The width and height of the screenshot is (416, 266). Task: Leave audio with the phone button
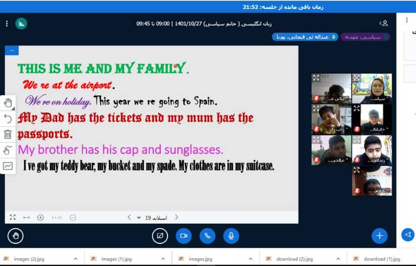(x=207, y=236)
